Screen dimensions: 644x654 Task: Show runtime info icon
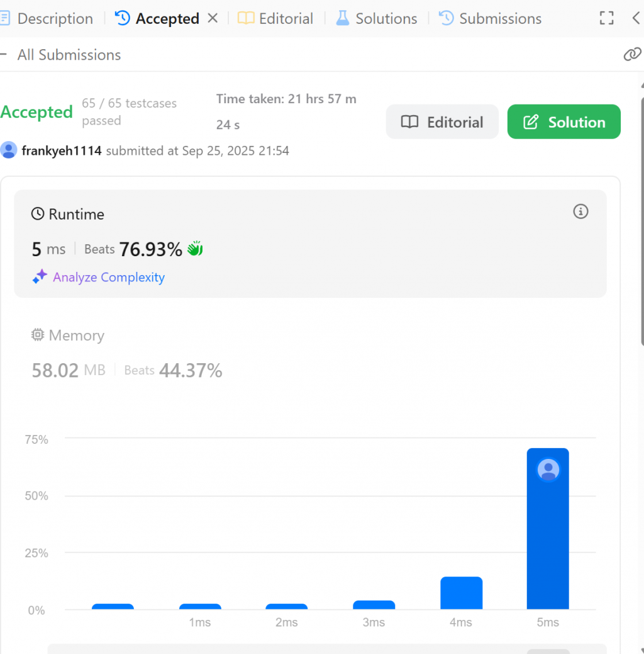tap(580, 211)
